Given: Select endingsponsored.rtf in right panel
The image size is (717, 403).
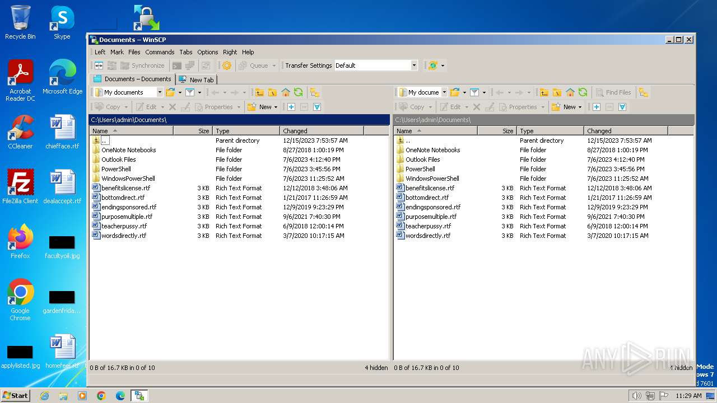Looking at the screenshot, I should pos(433,207).
